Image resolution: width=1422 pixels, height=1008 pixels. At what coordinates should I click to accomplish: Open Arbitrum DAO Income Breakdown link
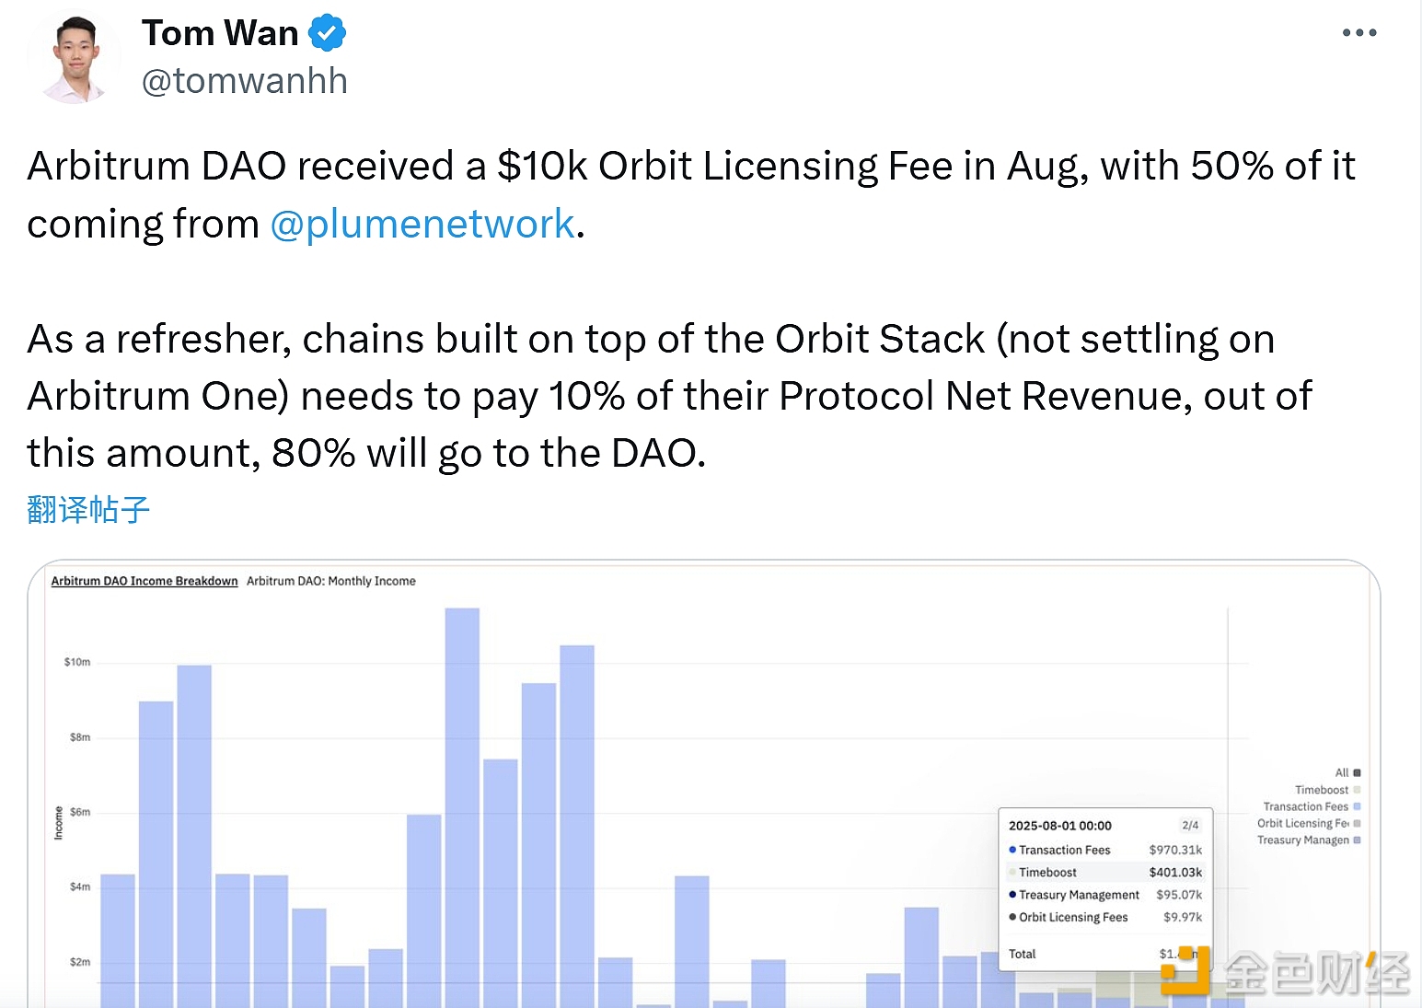(145, 581)
